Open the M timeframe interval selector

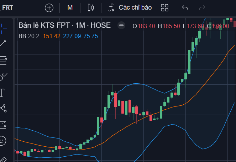(x=70, y=7)
